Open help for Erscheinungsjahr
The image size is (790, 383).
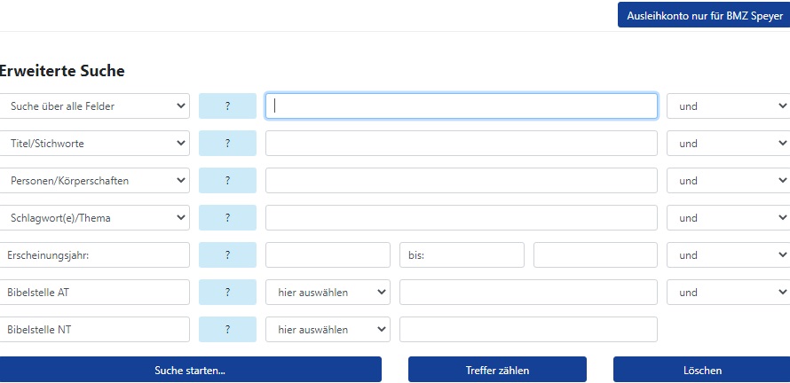[x=227, y=255]
